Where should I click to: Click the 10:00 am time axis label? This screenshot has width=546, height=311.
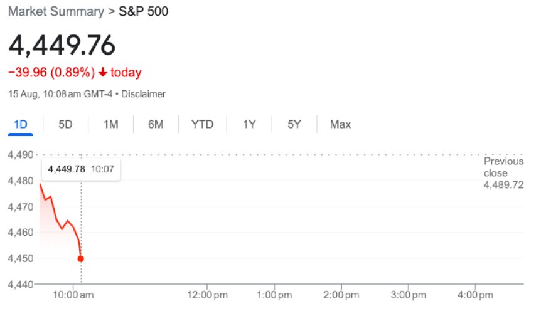click(x=73, y=295)
